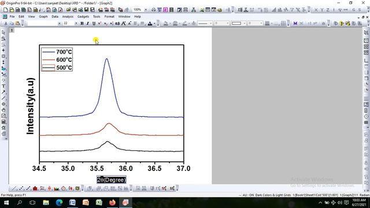Open File Explorer from the taskbar

coord(46,203)
